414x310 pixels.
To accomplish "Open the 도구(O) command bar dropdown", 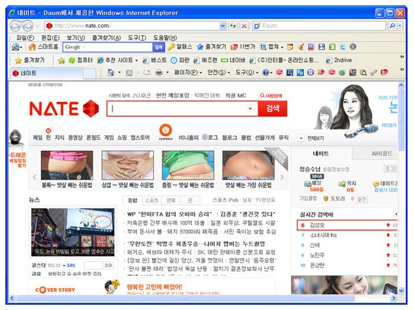I will [246, 72].
